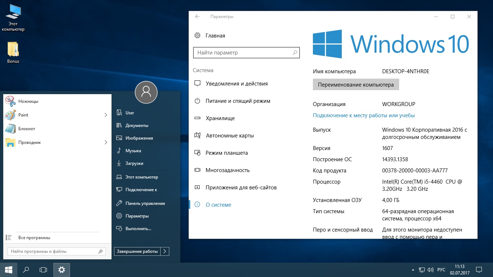Click the version value 1607
This screenshot has width=493, height=277.
pos(388,148)
